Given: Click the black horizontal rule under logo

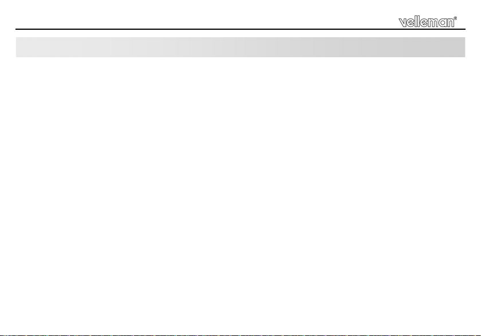Looking at the screenshot, I should [240, 29].
